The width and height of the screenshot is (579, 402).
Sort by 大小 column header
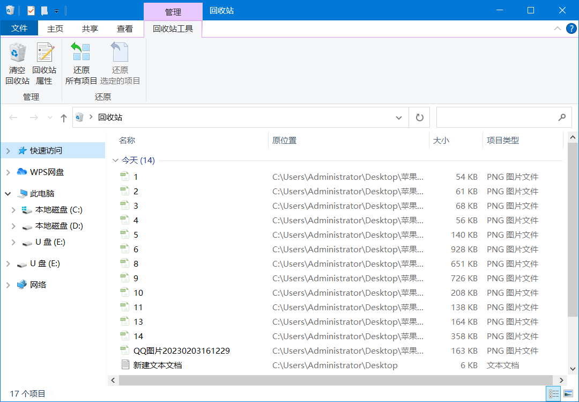(441, 141)
